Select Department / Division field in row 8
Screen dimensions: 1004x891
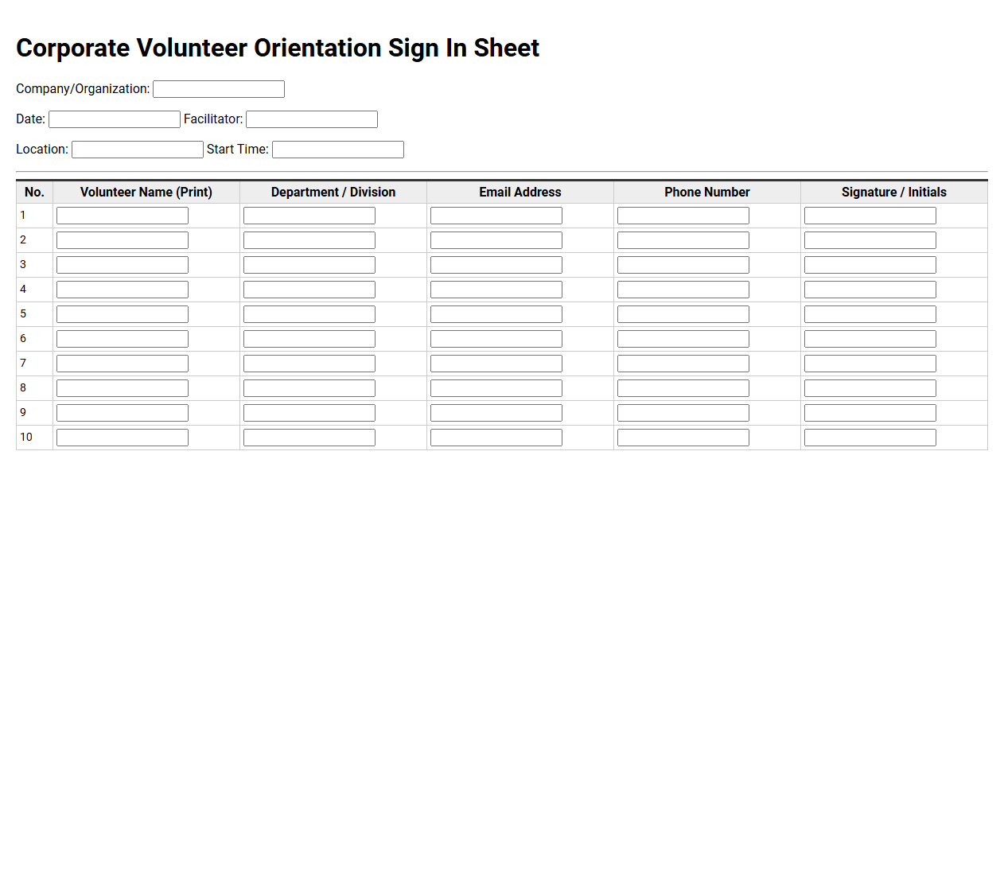[x=309, y=388]
